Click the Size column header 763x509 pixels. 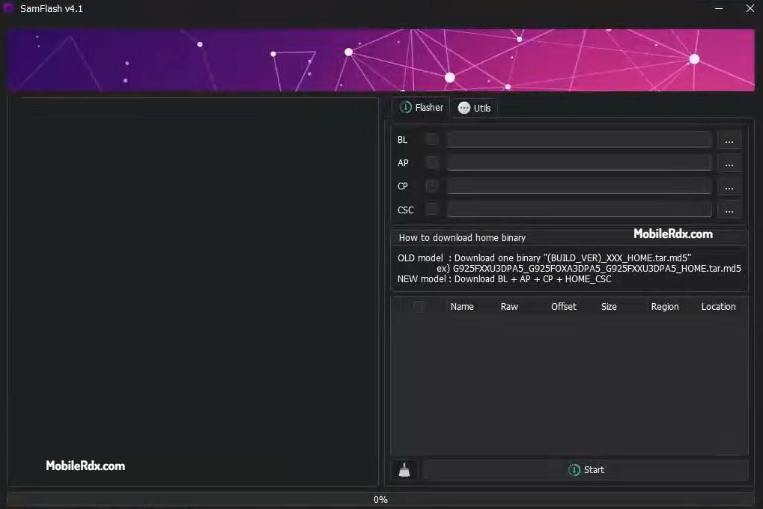tap(609, 307)
